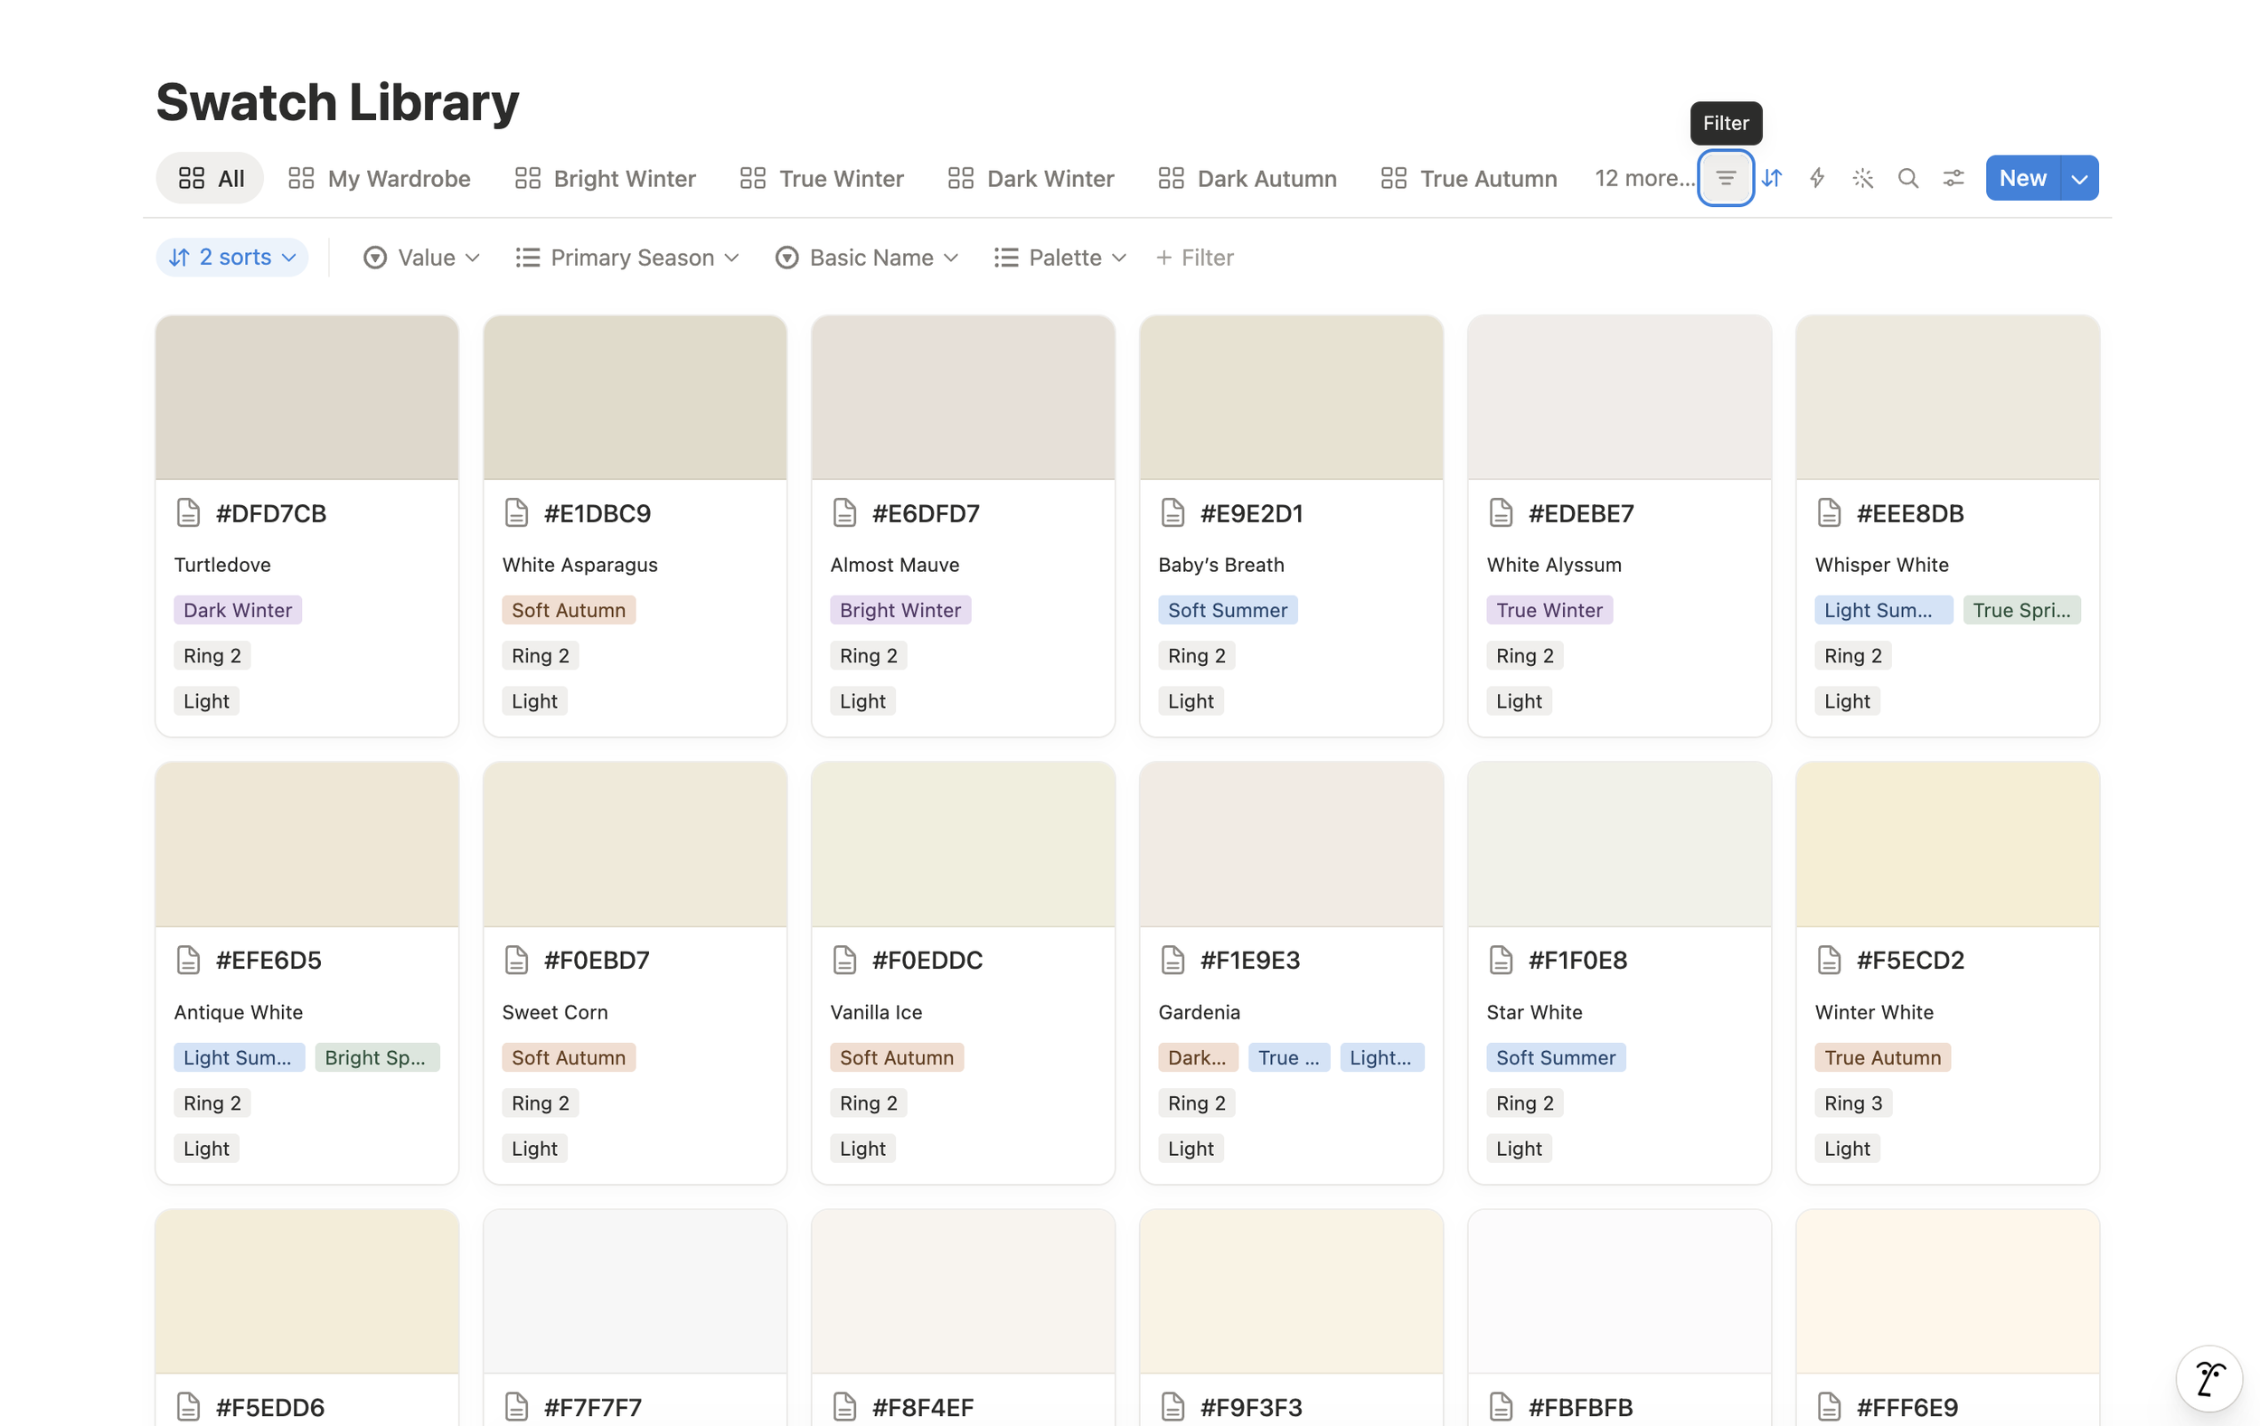Viewport: 2260px width, 1426px height.
Task: Click the page icon beside #F1E9E3
Action: tap(1173, 960)
